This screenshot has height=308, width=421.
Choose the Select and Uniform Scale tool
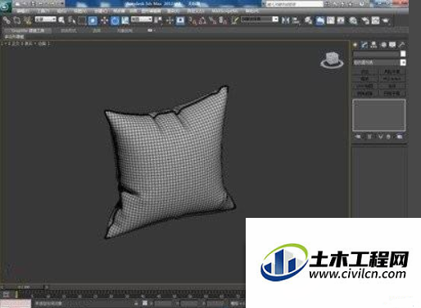[125, 20]
